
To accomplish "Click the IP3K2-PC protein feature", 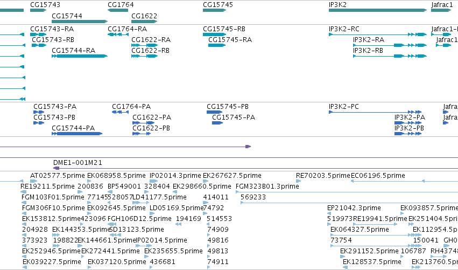I will 375,112.
